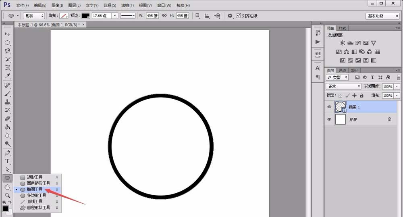Image resolution: width=403 pixels, height=217 pixels.
Task: Open the 滤镜(T) menu
Action: pos(127,5)
